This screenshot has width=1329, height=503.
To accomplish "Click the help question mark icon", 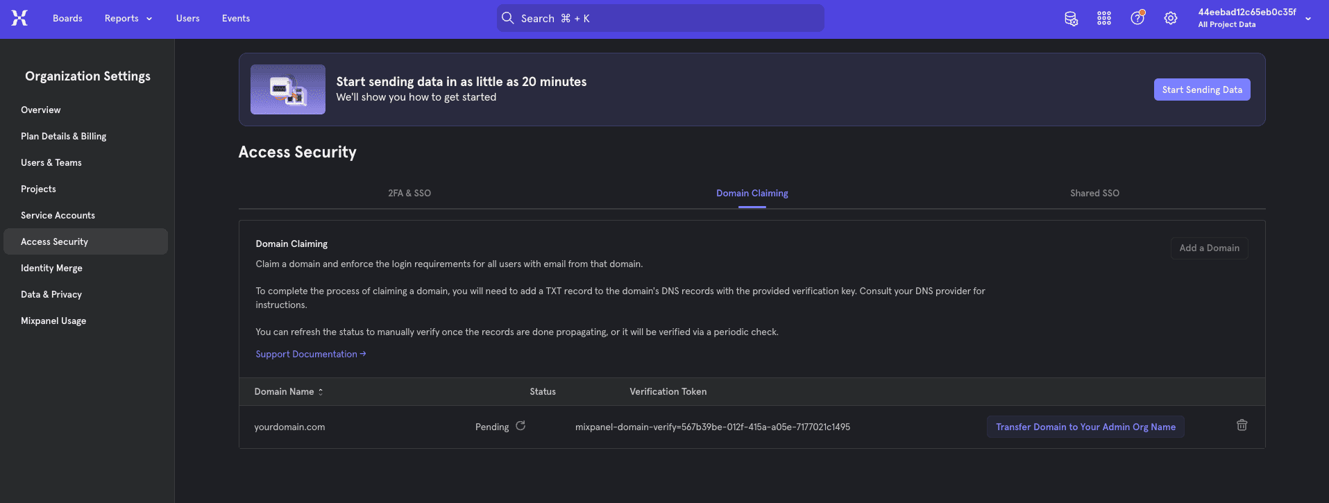I will pyautogui.click(x=1137, y=19).
